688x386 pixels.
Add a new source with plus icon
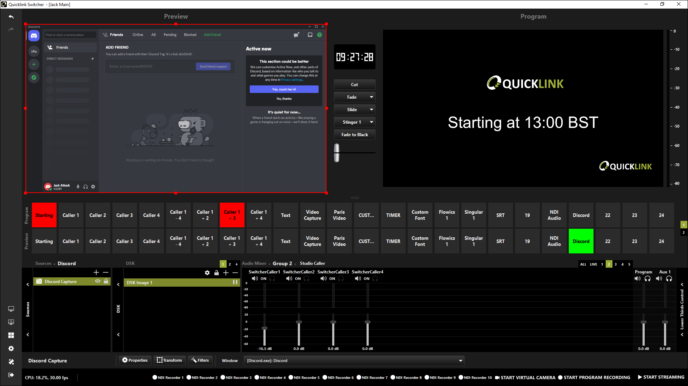pos(96,272)
